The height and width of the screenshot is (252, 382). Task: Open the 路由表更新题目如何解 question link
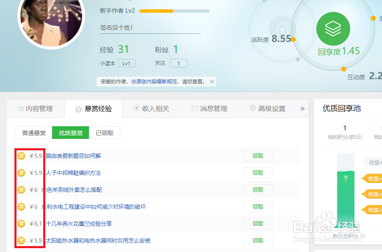[x=73, y=156]
